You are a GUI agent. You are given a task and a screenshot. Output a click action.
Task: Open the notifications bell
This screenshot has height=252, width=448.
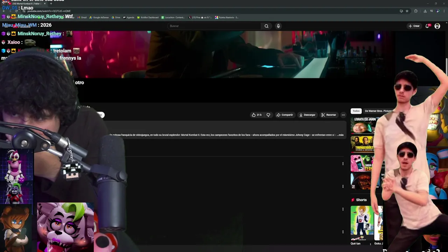(x=427, y=26)
